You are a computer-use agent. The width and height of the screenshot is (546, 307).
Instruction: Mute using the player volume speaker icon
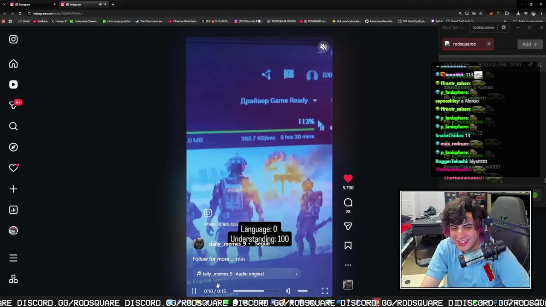pyautogui.click(x=288, y=291)
